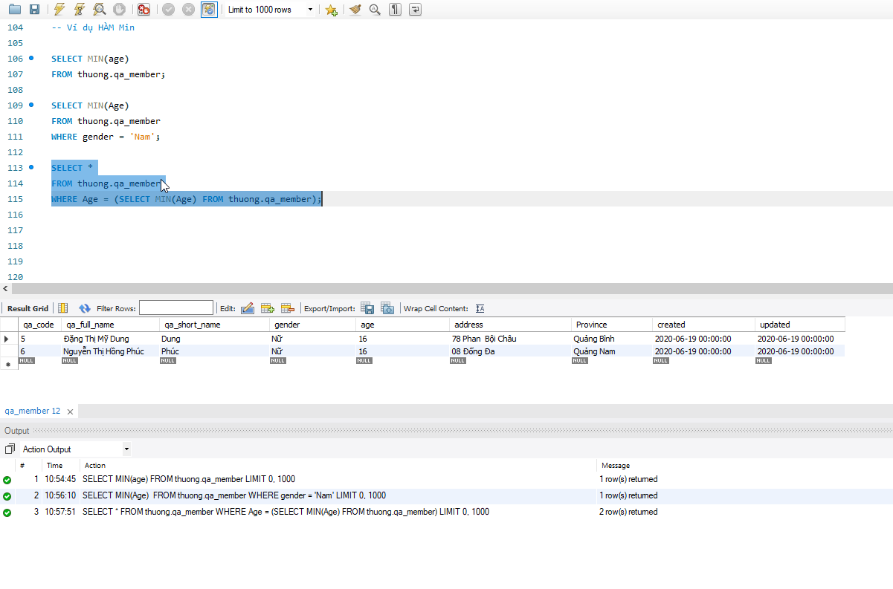The width and height of the screenshot is (893, 589).
Task: Edit the current row with pencil icon
Action: [x=248, y=308]
